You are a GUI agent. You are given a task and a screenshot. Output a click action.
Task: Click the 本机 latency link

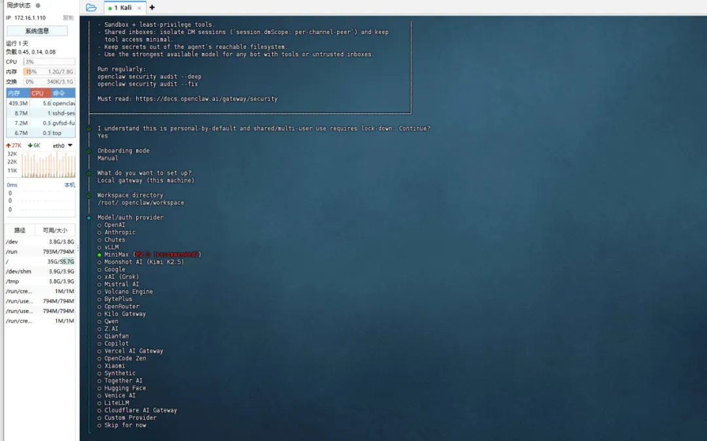point(69,185)
